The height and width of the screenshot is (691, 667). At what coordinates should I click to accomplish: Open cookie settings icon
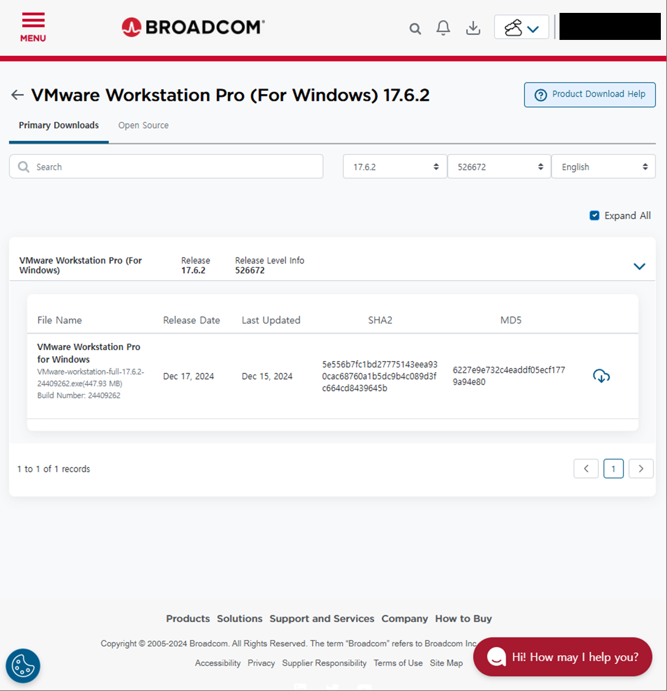click(23, 666)
